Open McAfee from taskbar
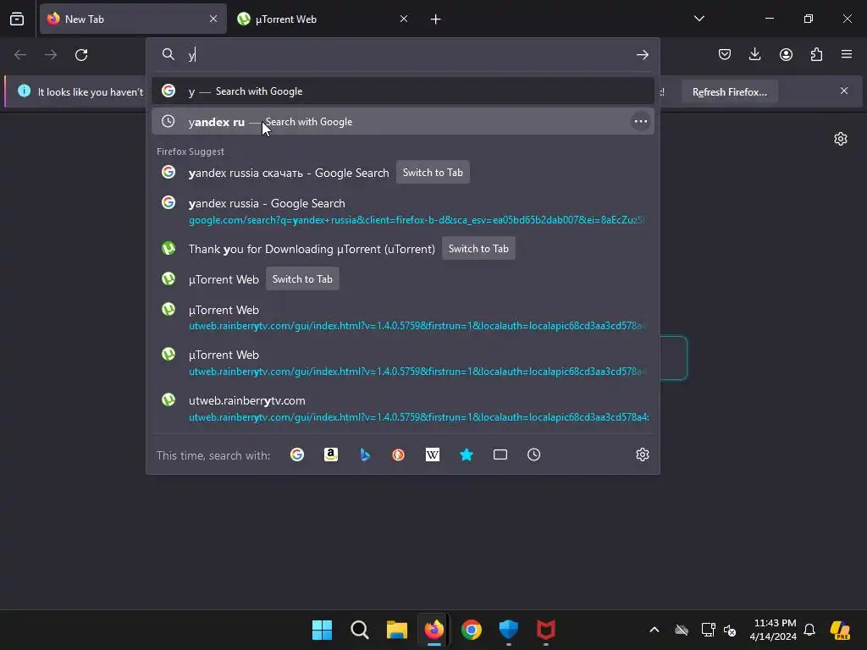The image size is (867, 650). 546,630
